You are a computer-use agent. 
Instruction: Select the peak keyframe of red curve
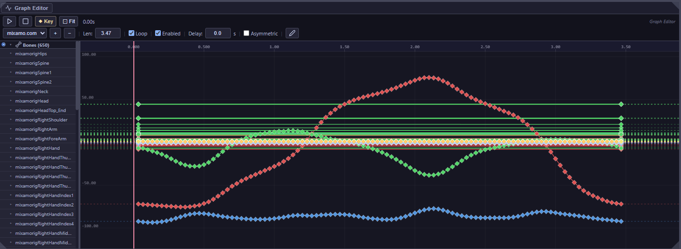coord(430,77)
